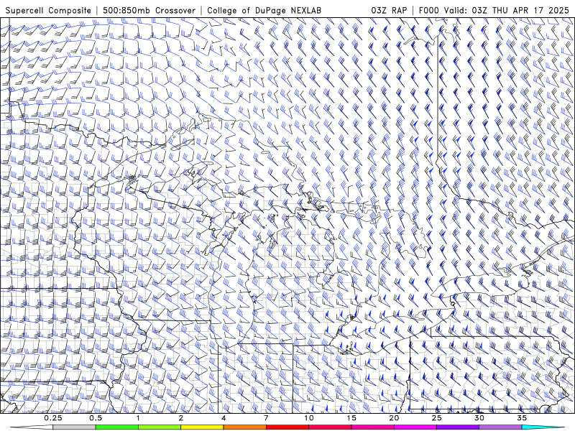
Task: Pick the yellow color bar segment
Action: (x=202, y=427)
